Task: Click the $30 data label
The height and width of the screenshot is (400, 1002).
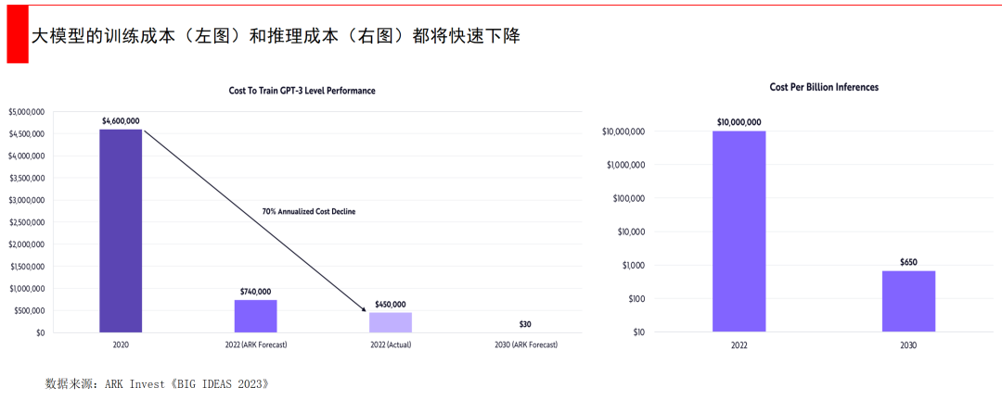Action: pos(525,324)
